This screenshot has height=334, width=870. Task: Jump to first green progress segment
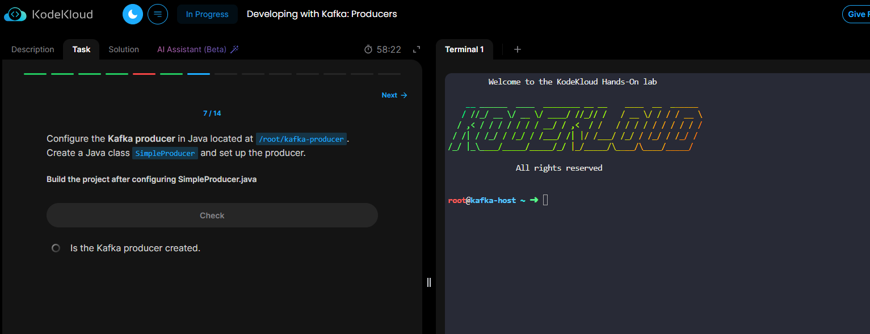pos(35,74)
